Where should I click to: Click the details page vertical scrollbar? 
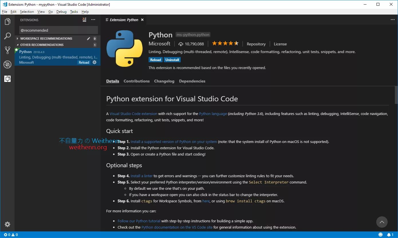point(396,94)
